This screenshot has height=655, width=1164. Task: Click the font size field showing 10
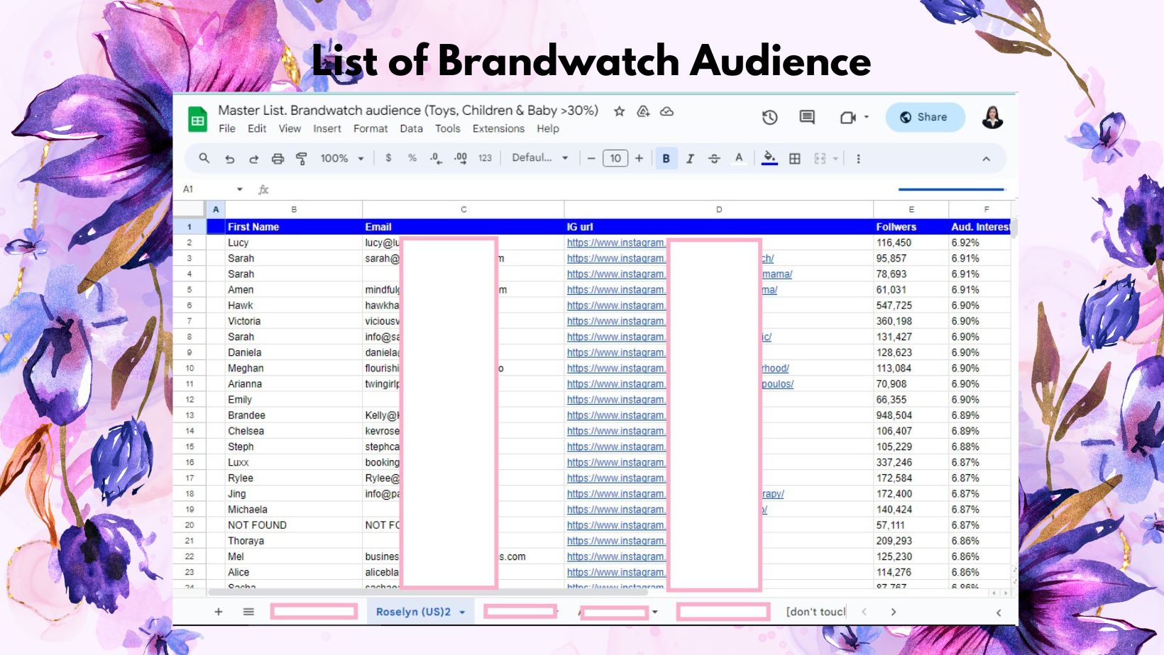pos(615,159)
